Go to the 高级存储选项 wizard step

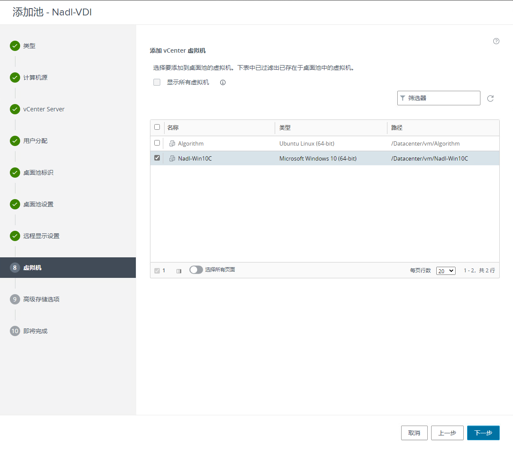(41, 299)
